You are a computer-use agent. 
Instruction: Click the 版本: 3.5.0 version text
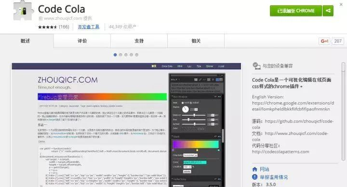pos(264,184)
